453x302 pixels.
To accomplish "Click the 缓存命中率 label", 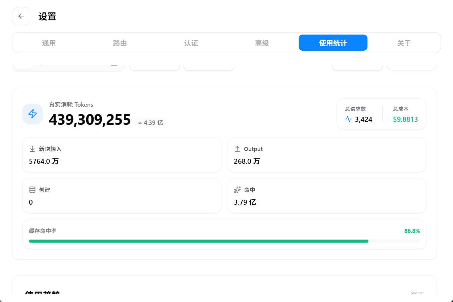I will [43, 231].
